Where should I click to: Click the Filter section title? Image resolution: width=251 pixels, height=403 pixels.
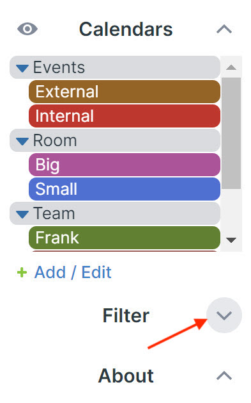point(126,315)
